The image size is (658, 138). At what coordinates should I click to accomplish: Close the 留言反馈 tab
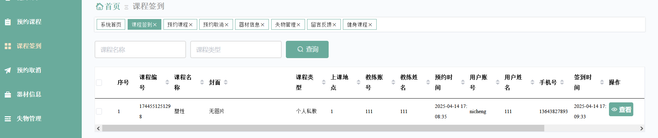coord(334,25)
